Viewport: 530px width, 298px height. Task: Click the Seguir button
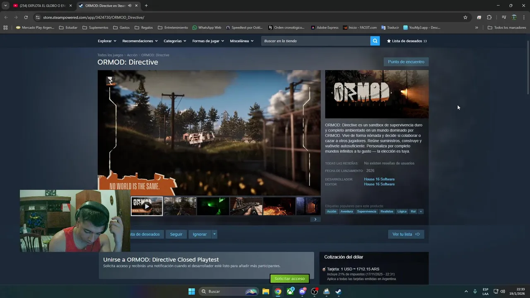tap(176, 234)
